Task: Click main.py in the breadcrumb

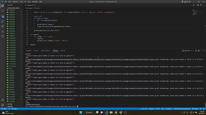Action: pos(30,8)
